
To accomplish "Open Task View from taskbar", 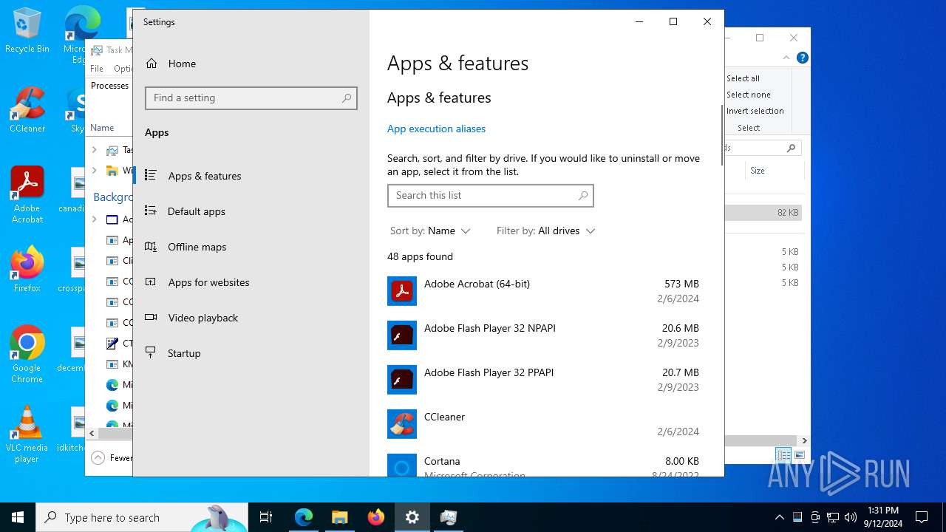I will point(266,517).
